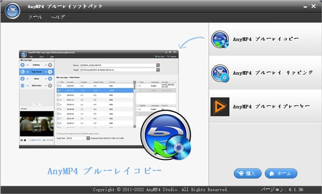322x194 pixels.
Task: Click the AnyMP4 logo in the title bar
Action: pos(13,11)
